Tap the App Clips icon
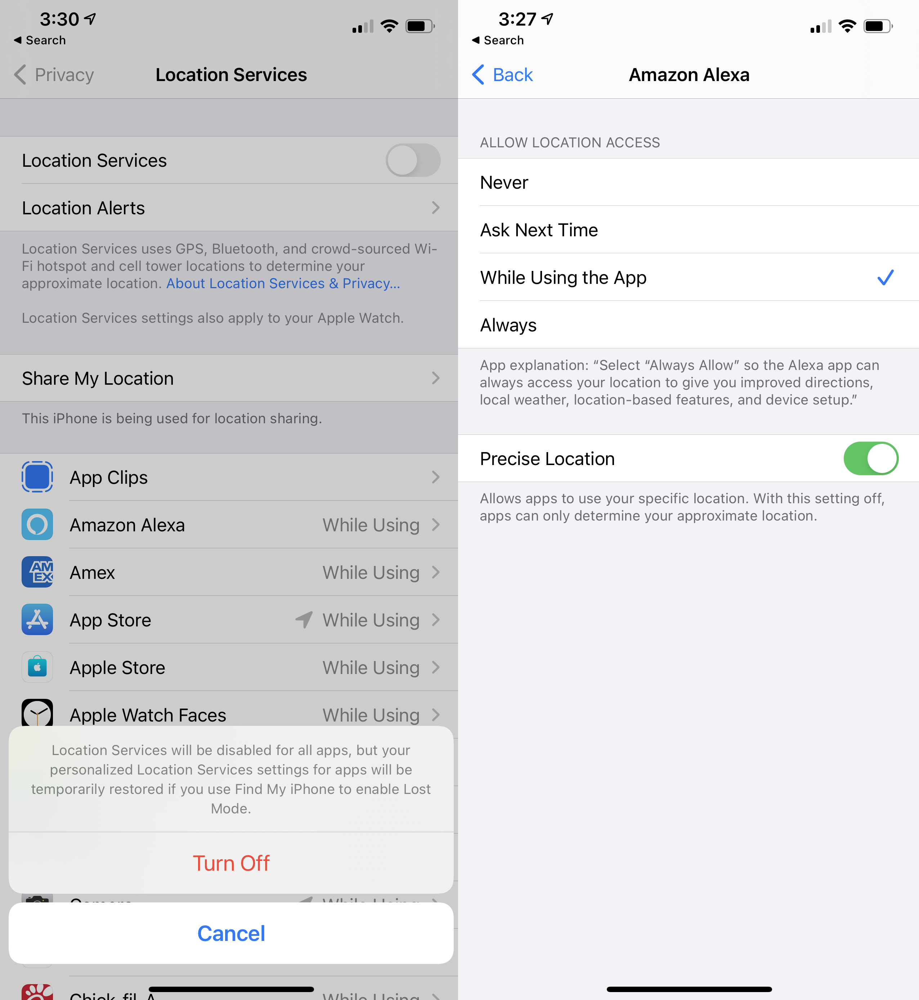The height and width of the screenshot is (1000, 919). point(37,477)
